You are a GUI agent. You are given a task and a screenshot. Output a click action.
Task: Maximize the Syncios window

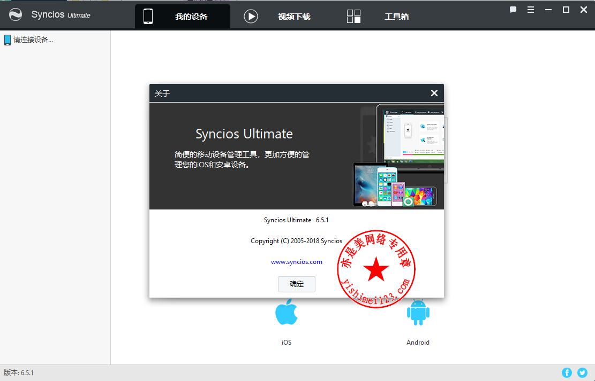[x=566, y=10]
